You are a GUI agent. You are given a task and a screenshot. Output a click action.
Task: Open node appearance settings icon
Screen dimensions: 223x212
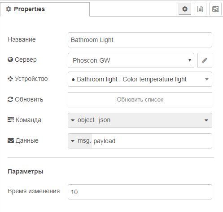[215, 9]
